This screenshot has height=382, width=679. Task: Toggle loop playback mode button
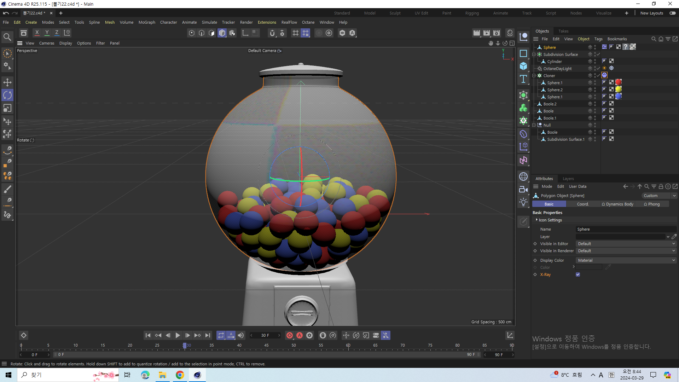221,335
